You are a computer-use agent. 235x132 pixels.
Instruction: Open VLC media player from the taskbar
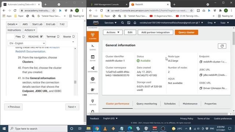click(x=105, y=129)
